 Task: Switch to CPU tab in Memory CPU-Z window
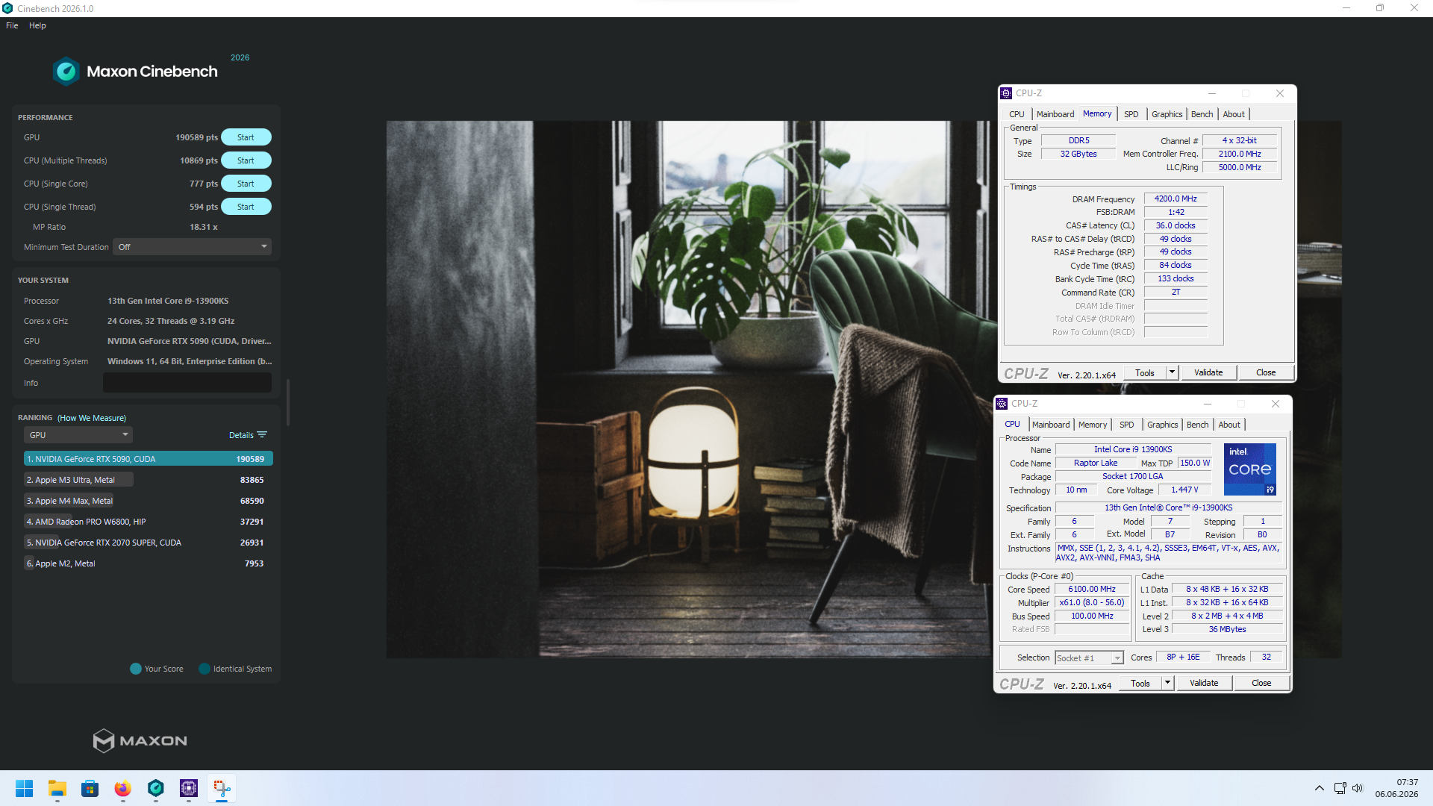click(x=1017, y=114)
